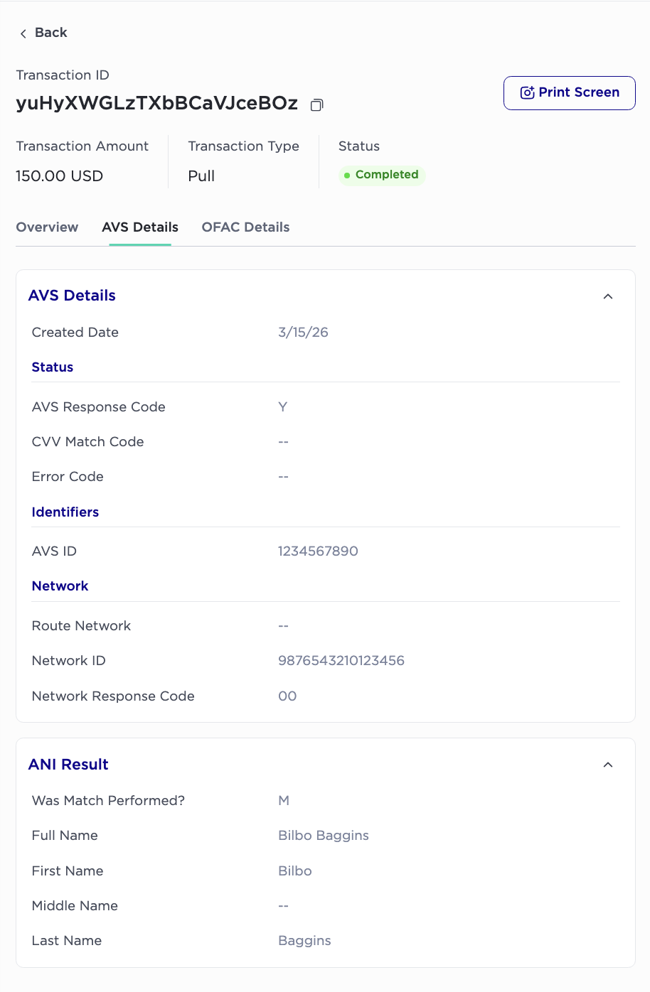Select the AVS Details tab

pyautogui.click(x=140, y=227)
